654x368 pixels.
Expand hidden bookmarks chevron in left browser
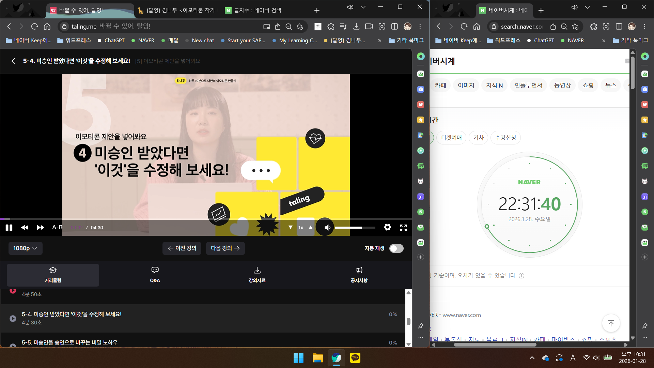(379, 41)
